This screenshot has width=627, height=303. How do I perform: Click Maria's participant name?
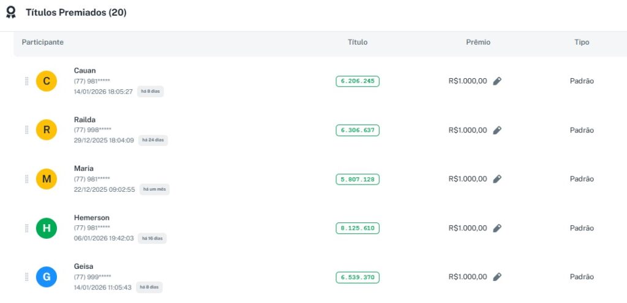tap(84, 169)
